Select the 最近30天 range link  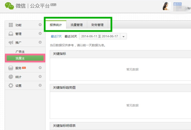pos(71,37)
